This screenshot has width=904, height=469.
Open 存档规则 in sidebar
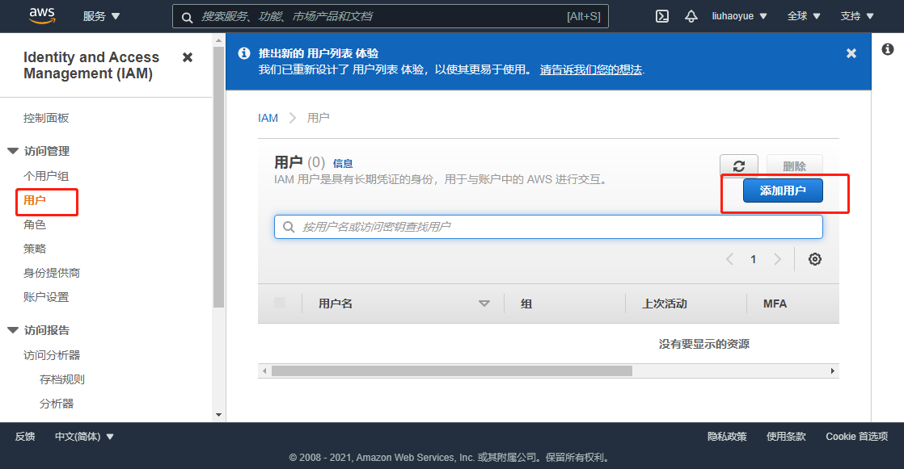tap(62, 379)
